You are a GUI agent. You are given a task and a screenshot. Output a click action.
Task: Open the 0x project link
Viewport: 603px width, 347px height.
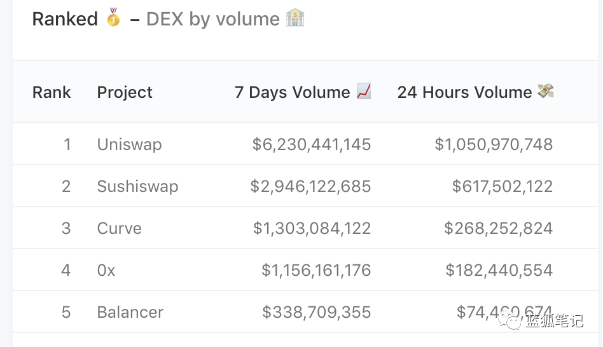tap(106, 270)
